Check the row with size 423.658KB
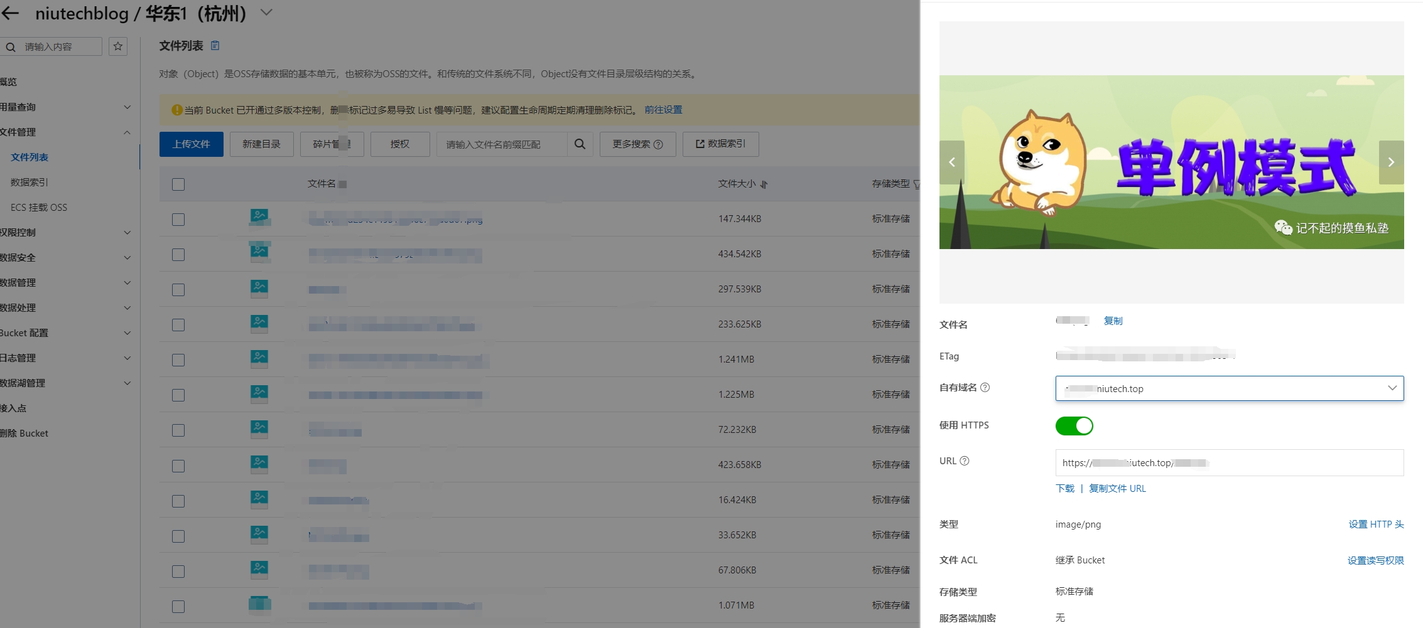1423x628 pixels. (178, 466)
